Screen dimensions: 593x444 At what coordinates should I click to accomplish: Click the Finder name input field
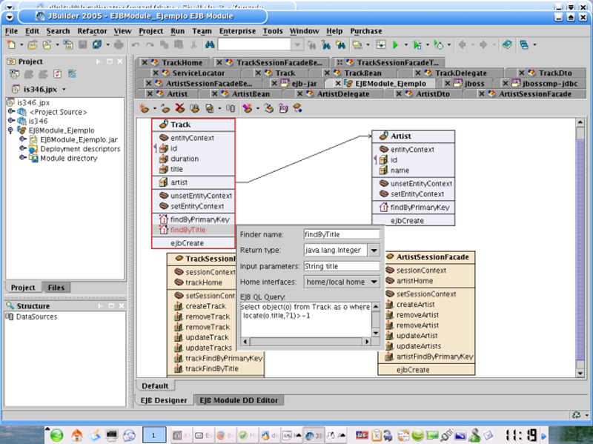coord(341,234)
